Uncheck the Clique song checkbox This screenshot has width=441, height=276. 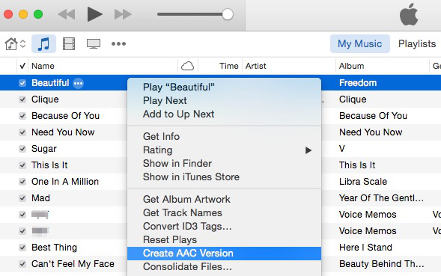pyautogui.click(x=22, y=99)
